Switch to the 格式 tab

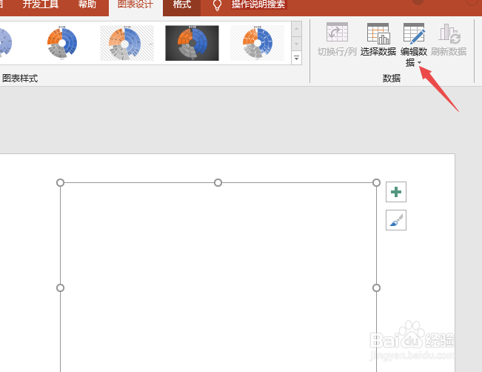pyautogui.click(x=181, y=4)
